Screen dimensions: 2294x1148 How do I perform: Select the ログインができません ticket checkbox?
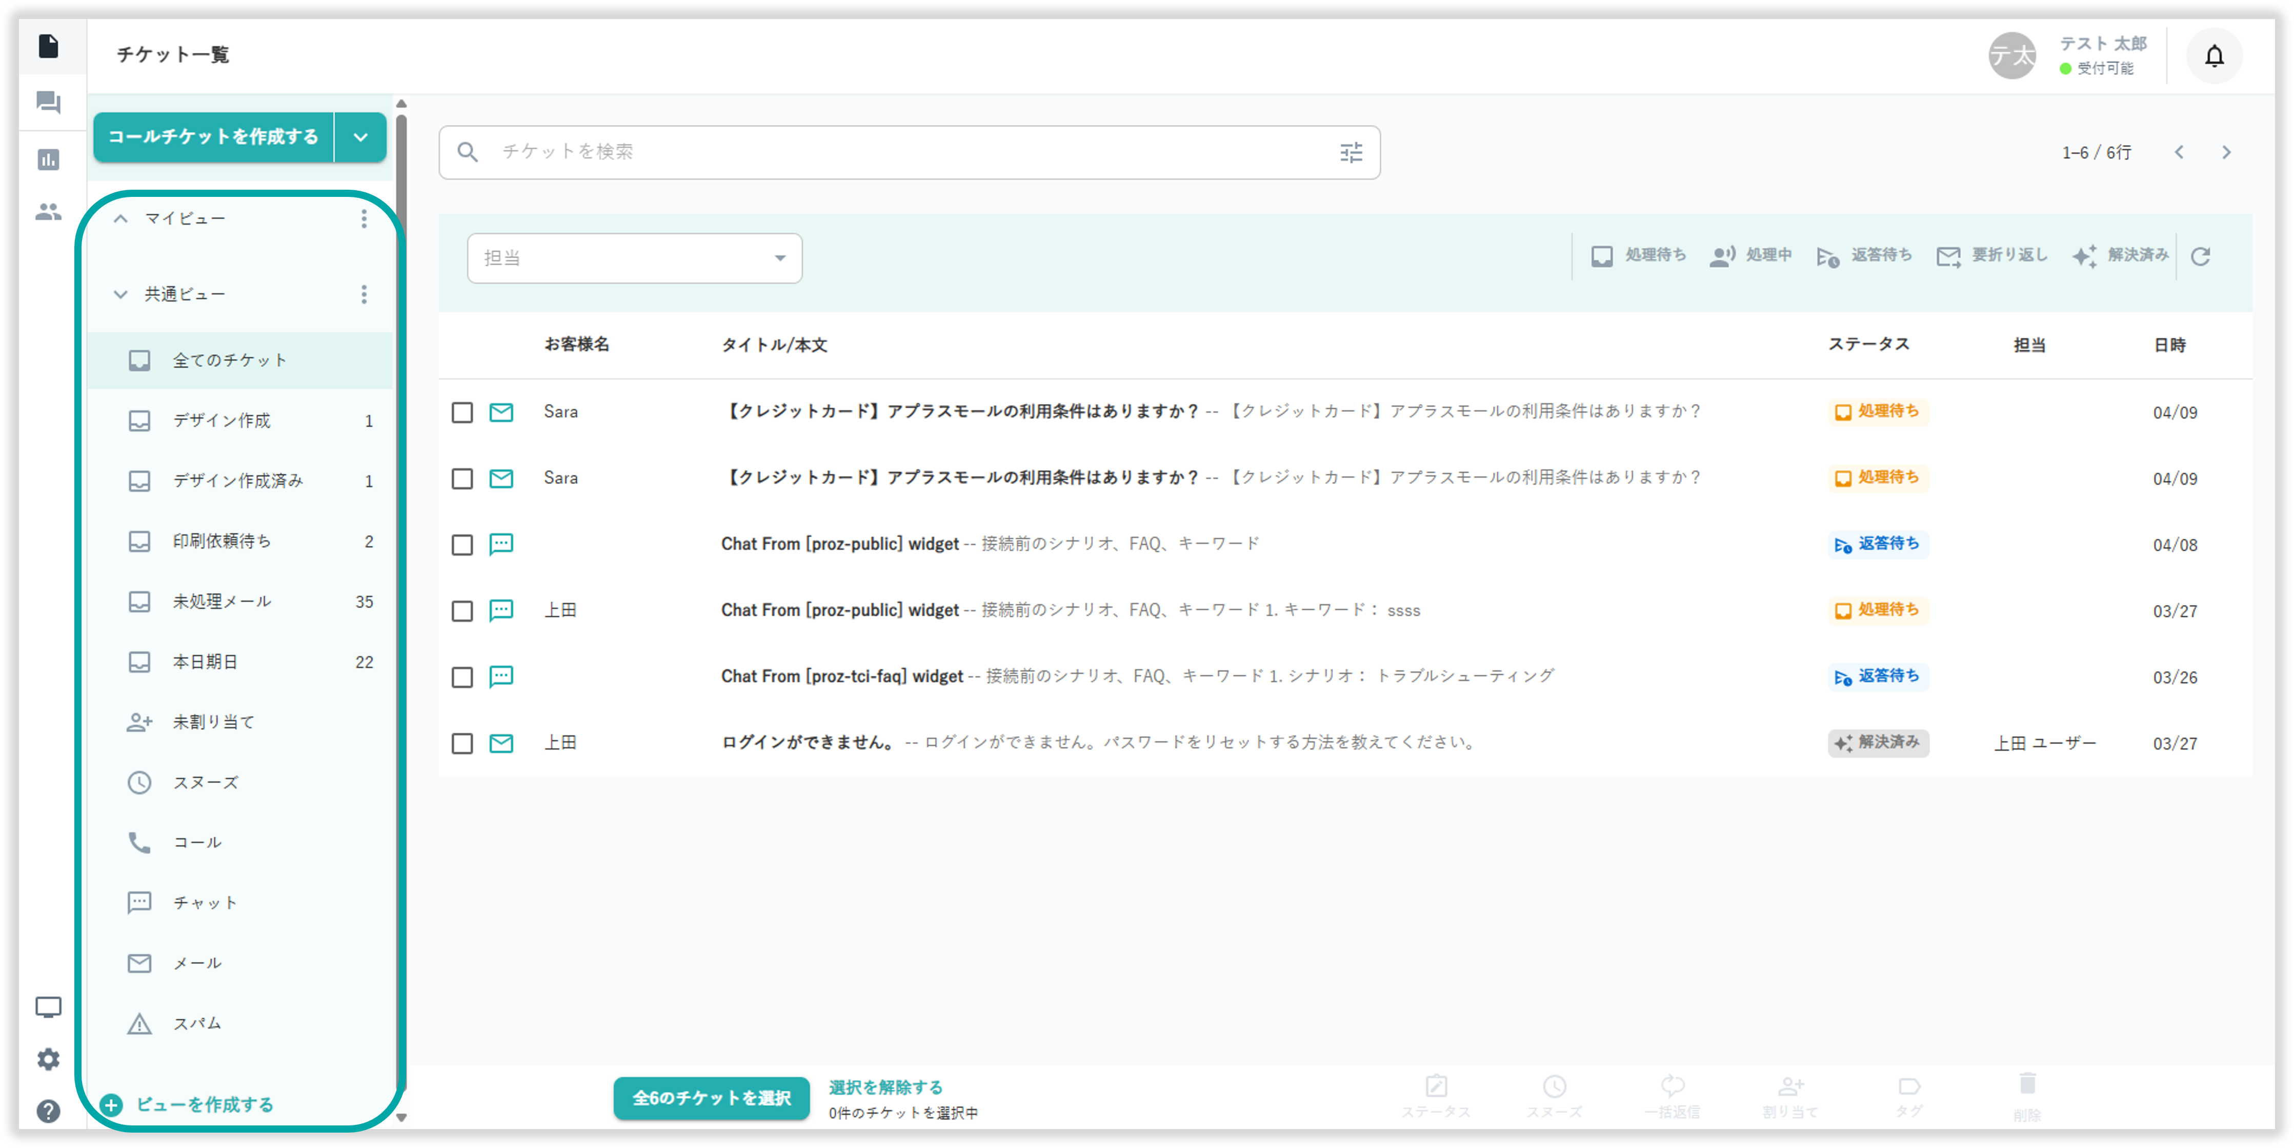(x=462, y=743)
